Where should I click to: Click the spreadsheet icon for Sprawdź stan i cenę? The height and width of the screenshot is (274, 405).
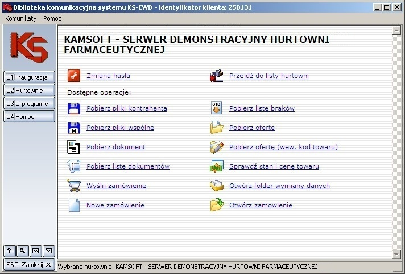click(217, 166)
